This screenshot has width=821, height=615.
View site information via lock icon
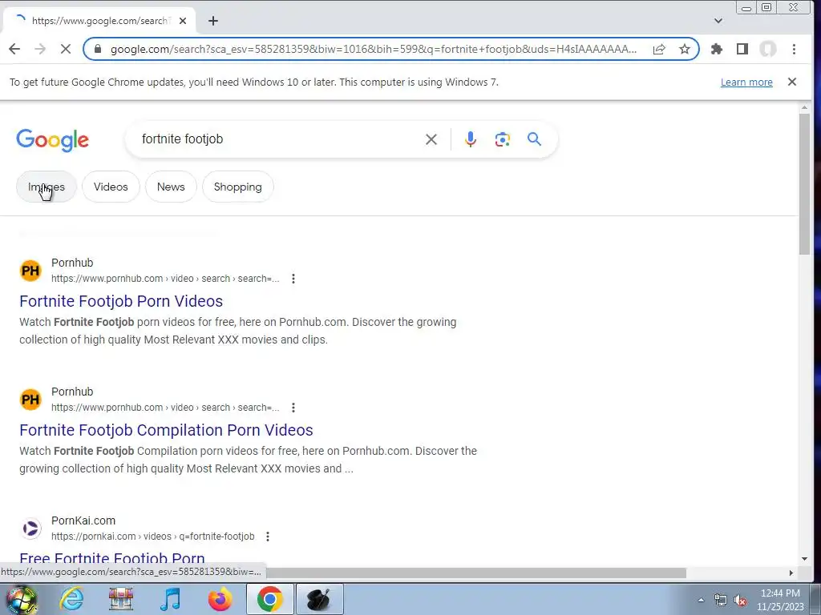(97, 49)
